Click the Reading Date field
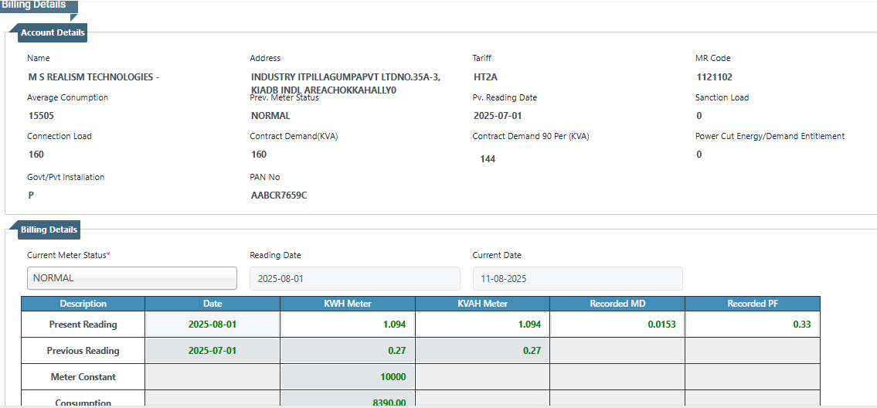Screen dimensions: 877x408 click(355, 278)
